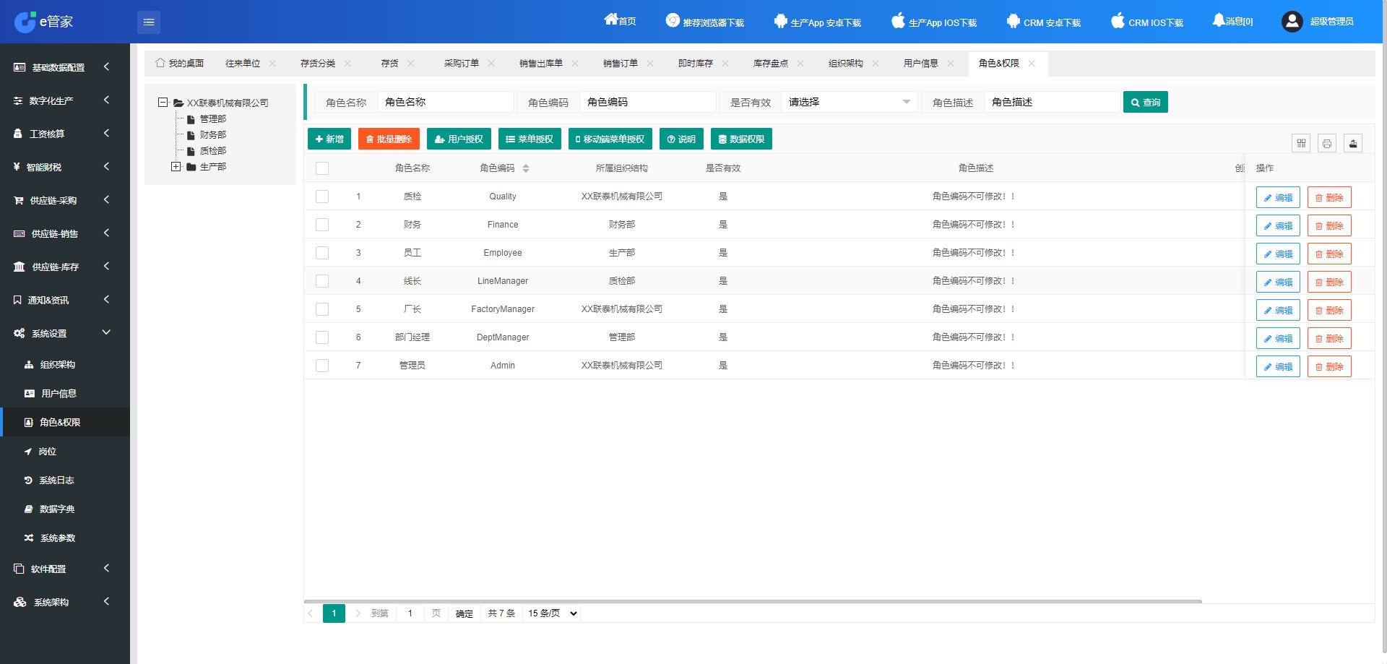Image resolution: width=1387 pixels, height=664 pixels.
Task: Expand the 生产部 tree node
Action: pyautogui.click(x=176, y=167)
